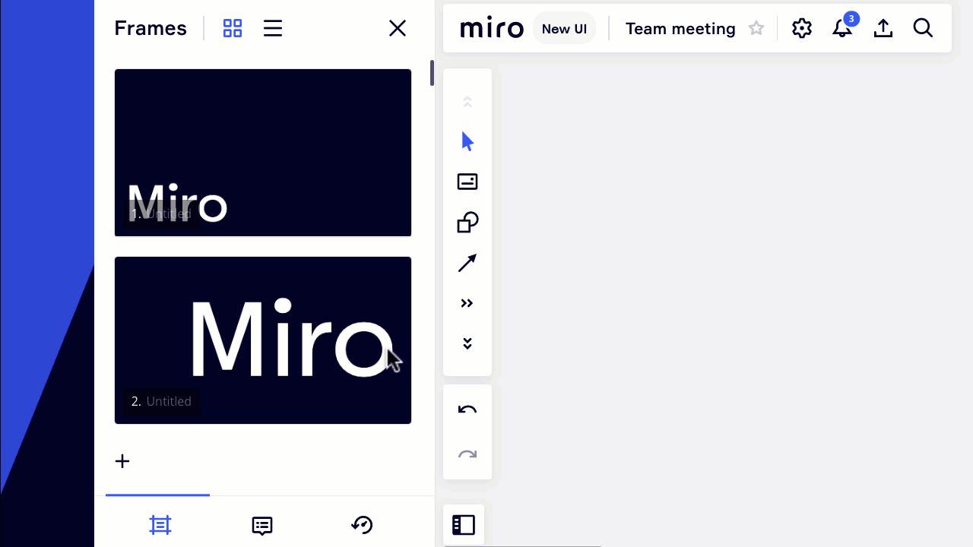Open board search

(923, 28)
